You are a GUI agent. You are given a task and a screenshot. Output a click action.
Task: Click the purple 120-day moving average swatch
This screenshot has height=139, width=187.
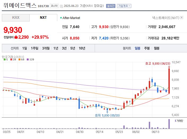tap(28, 59)
